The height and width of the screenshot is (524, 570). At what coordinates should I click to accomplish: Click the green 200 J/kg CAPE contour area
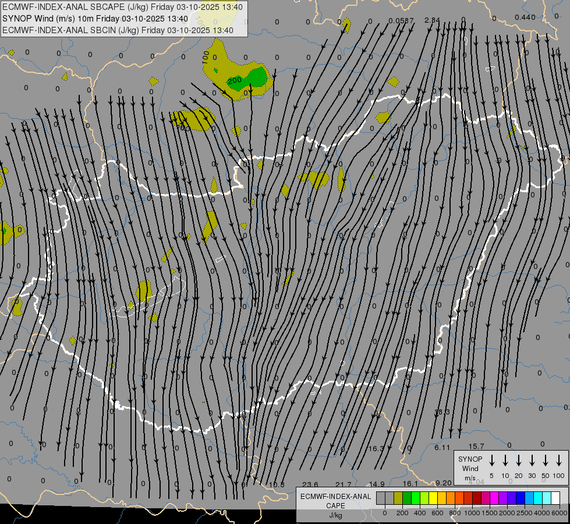point(255,78)
